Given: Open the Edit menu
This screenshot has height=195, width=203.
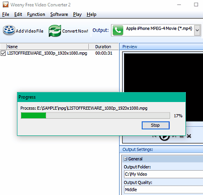Looking at the screenshot, I should pyautogui.click(x=18, y=14).
